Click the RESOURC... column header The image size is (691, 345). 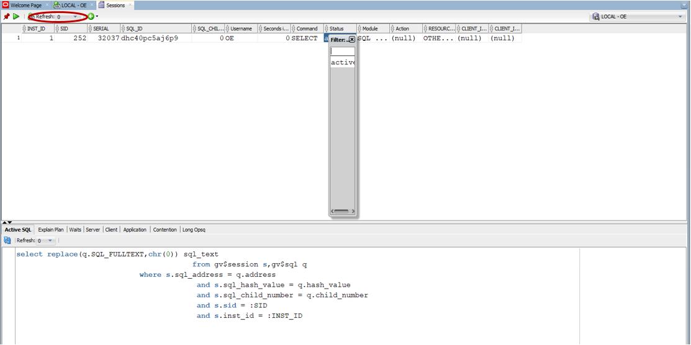pos(439,28)
